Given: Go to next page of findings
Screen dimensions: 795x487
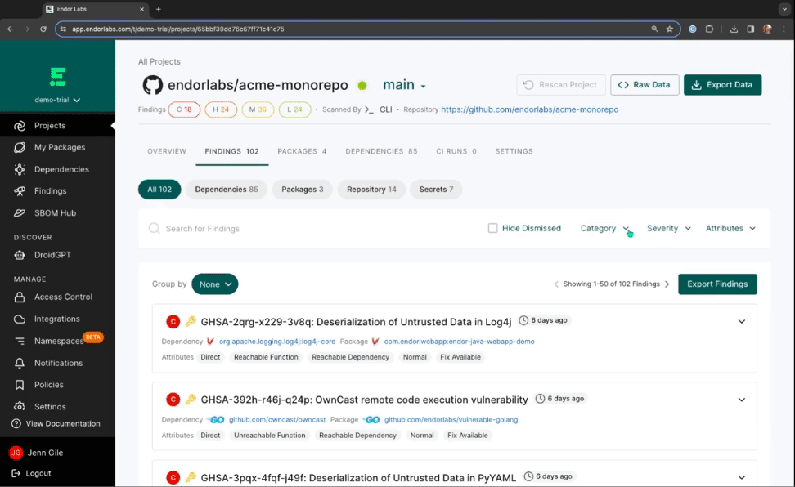Looking at the screenshot, I should pyautogui.click(x=667, y=284).
